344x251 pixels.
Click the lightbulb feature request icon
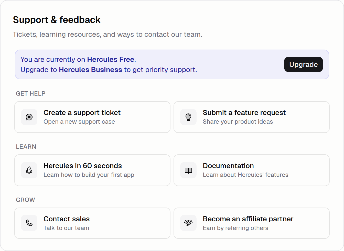point(188,117)
